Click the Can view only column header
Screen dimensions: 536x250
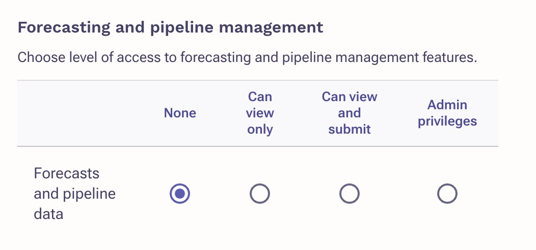[260, 113]
